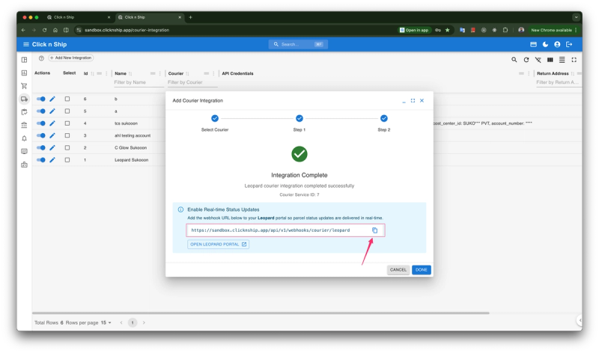Viewport: 599px width, 353px height.
Task: Toggle the Leopard Sukooon switch
Action: click(41, 160)
